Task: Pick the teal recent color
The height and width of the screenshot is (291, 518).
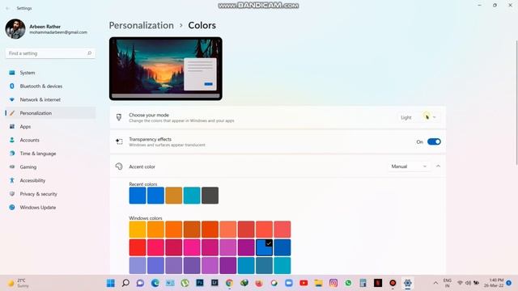Action: point(192,196)
